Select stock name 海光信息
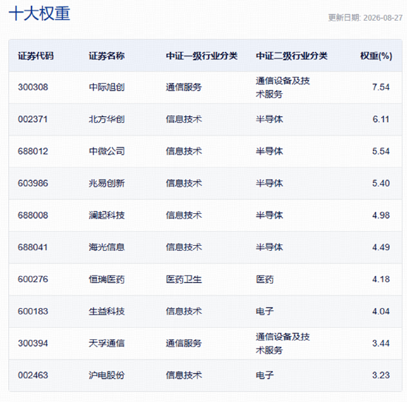This screenshot has height=402, width=407. (x=107, y=247)
